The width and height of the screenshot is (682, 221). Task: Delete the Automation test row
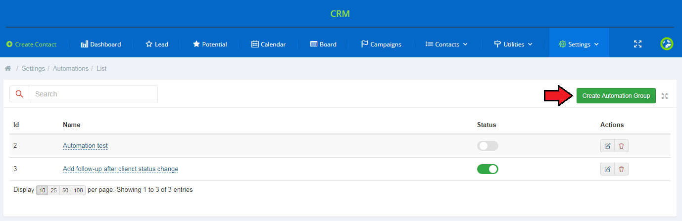click(621, 146)
